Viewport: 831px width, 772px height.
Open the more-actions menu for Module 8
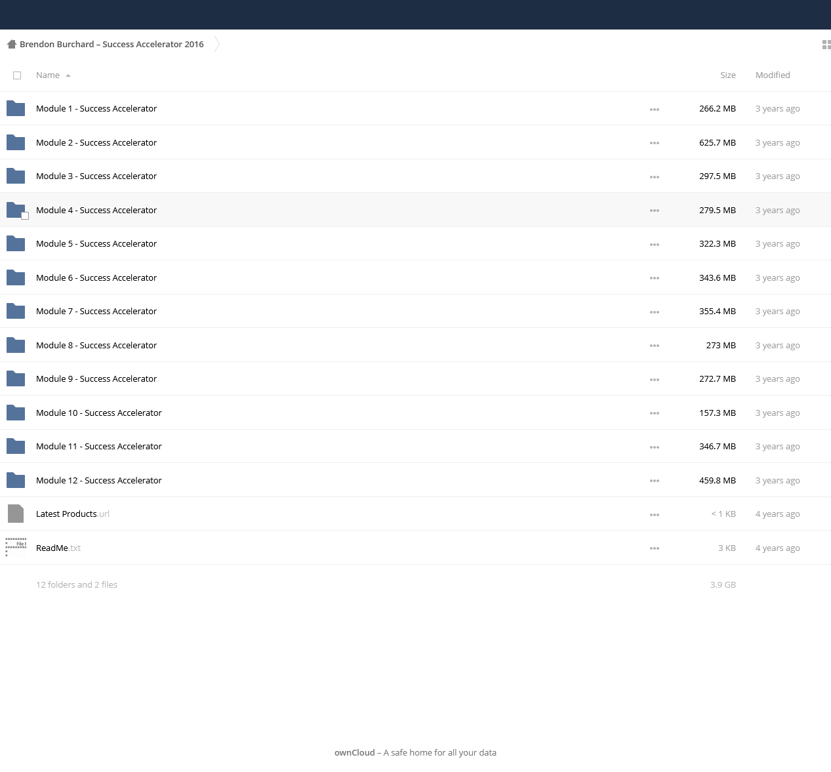[x=655, y=346]
